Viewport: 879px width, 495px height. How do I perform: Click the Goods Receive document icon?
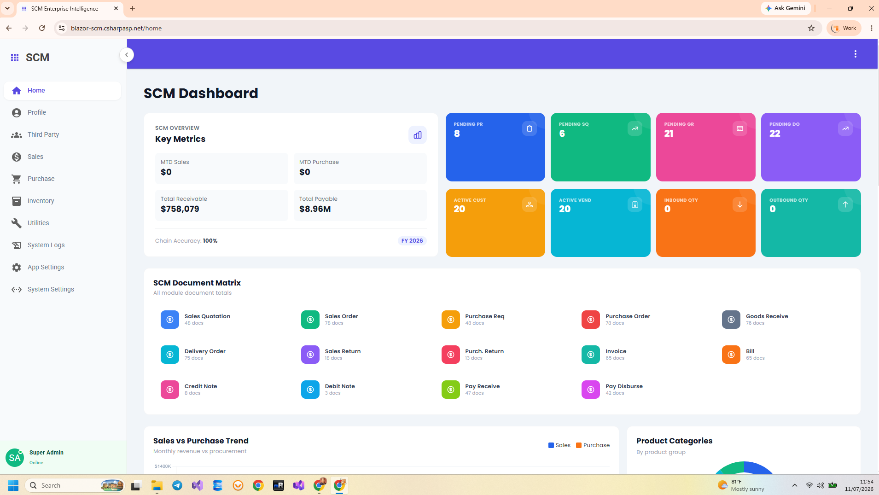[731, 320]
